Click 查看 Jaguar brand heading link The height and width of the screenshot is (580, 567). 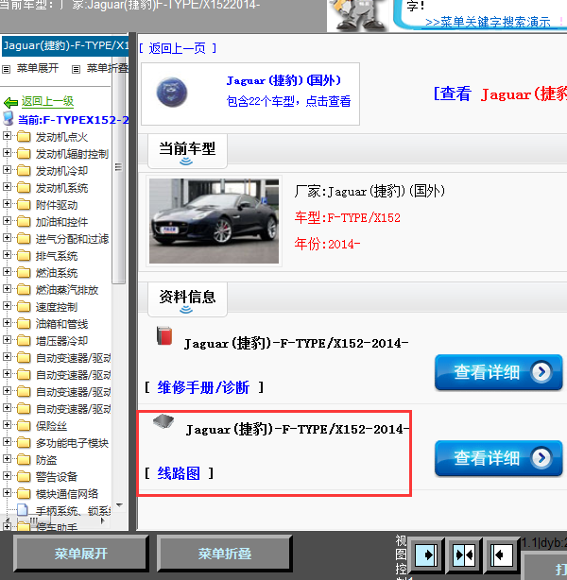[500, 94]
